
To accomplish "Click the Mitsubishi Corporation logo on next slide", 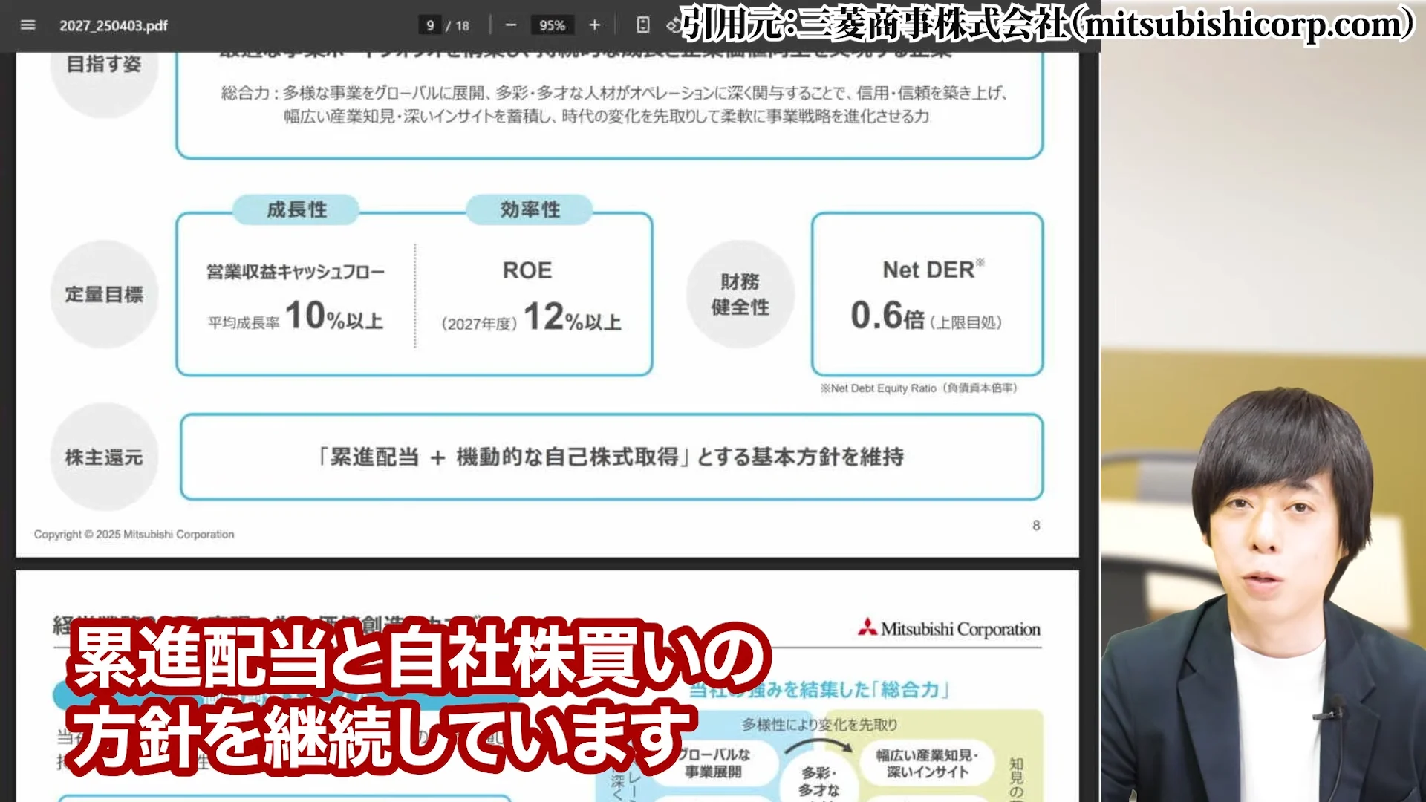I will (x=949, y=629).
